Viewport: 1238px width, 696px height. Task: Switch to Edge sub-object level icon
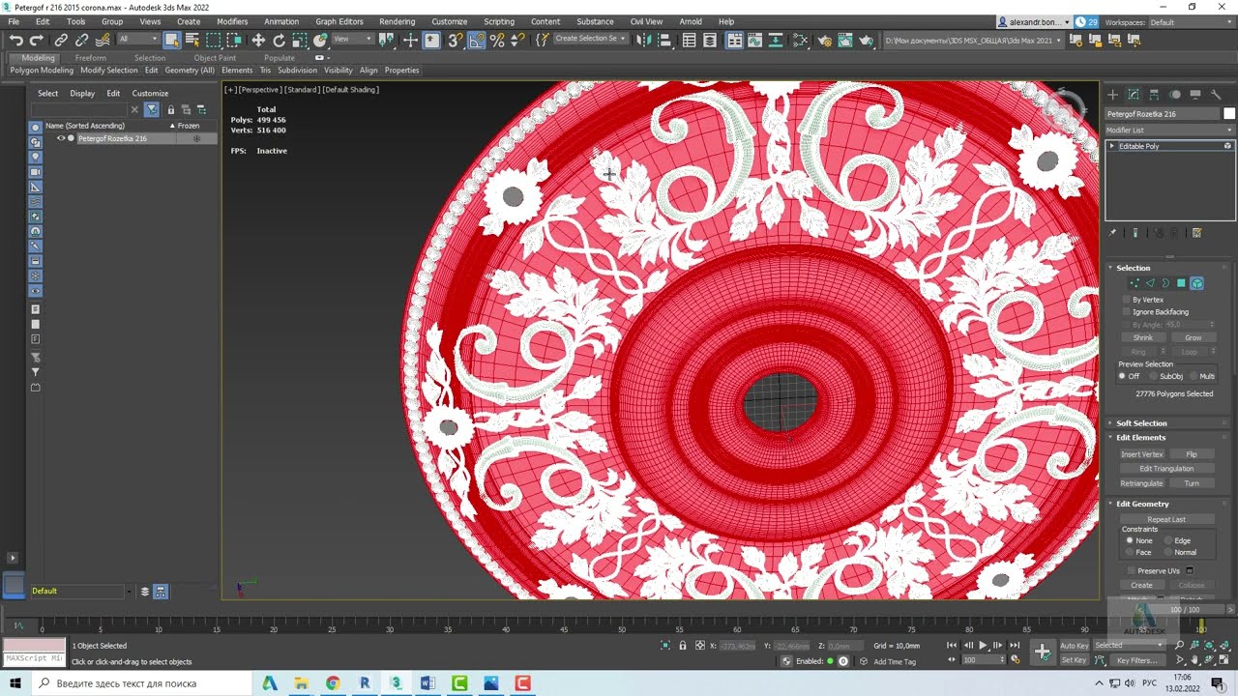coord(1150,283)
